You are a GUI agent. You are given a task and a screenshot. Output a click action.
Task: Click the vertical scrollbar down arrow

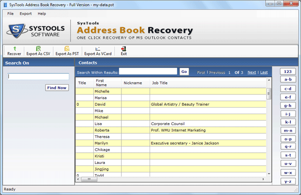[269, 174]
